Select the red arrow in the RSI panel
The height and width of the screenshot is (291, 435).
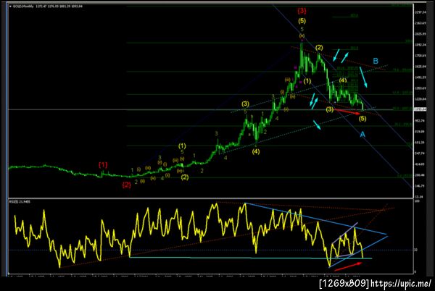pos(350,266)
